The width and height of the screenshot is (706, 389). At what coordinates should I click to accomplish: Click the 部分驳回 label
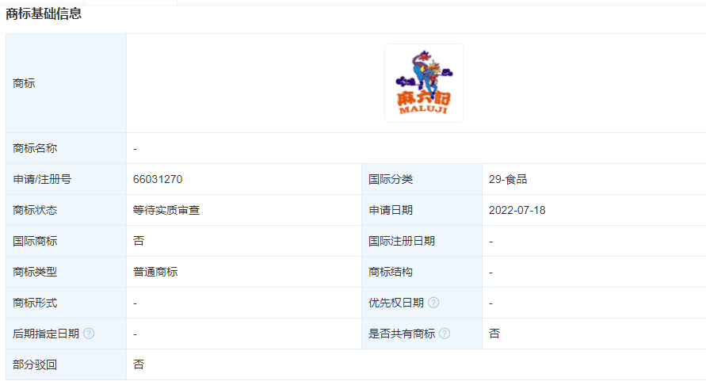click(35, 364)
